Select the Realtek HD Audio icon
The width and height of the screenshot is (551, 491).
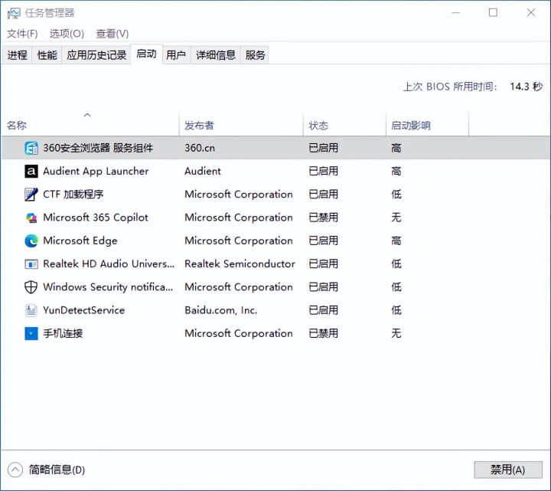31,264
